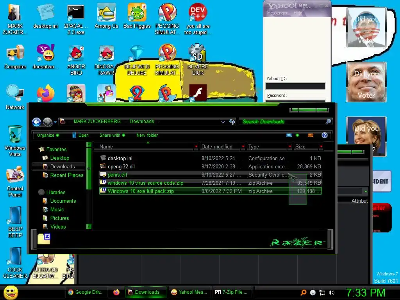Launch Yahoo Messenger doesntwo shortcut
Viewport: 400px width, 300px height.
46,57
